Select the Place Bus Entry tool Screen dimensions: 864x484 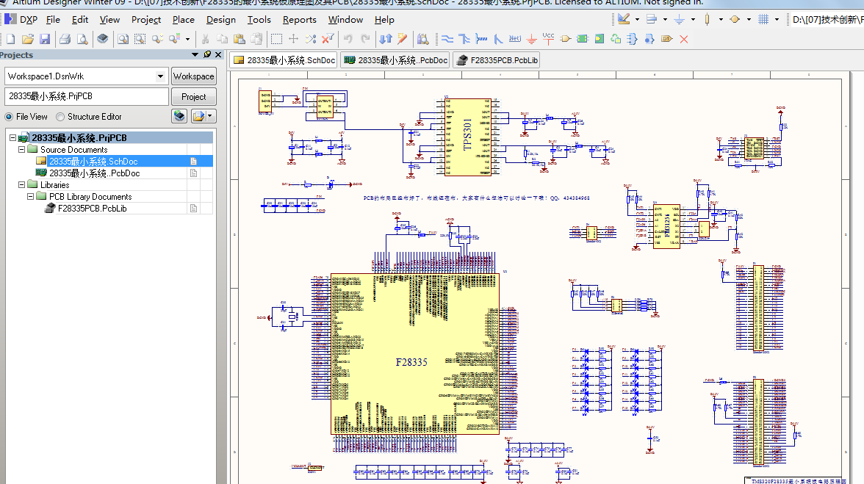click(x=498, y=39)
